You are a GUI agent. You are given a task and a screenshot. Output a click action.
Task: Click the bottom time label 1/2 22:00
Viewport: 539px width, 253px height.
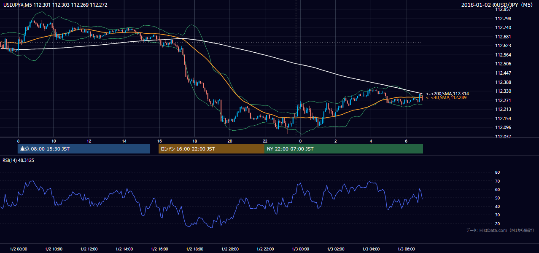(x=265, y=249)
